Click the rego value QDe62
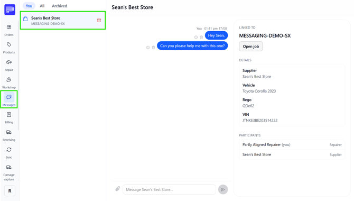 pyautogui.click(x=248, y=106)
